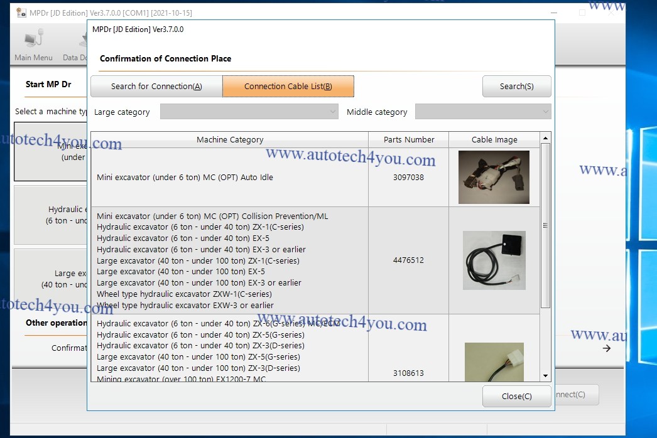Select the Mini excavator Auto Idle row
657x438 pixels.
pyautogui.click(x=230, y=178)
